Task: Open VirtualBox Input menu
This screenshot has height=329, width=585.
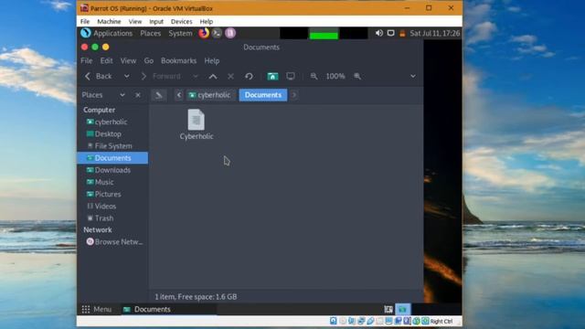Action: click(156, 22)
